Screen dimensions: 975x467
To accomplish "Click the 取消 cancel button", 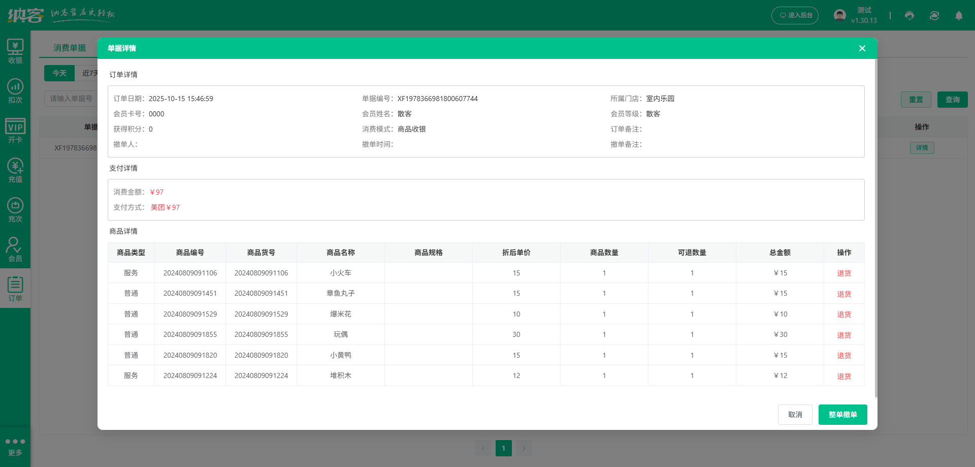I will pos(795,414).
